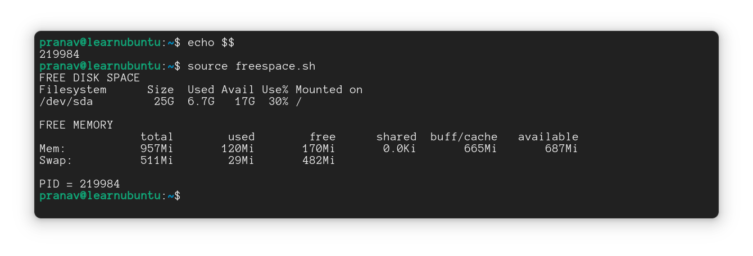Click the source freespace.sh command
Image resolution: width=753 pixels, height=256 pixels.
251,66
